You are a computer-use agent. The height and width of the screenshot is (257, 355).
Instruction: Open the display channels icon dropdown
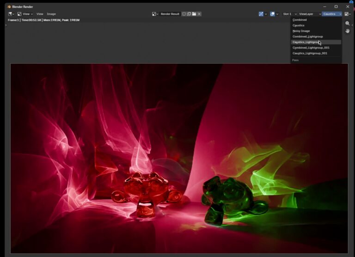(348, 14)
